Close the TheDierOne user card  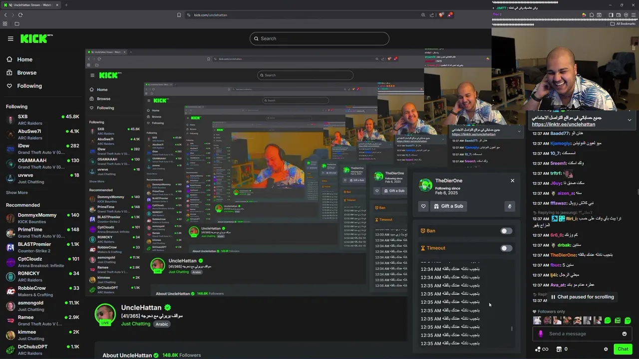point(512,180)
